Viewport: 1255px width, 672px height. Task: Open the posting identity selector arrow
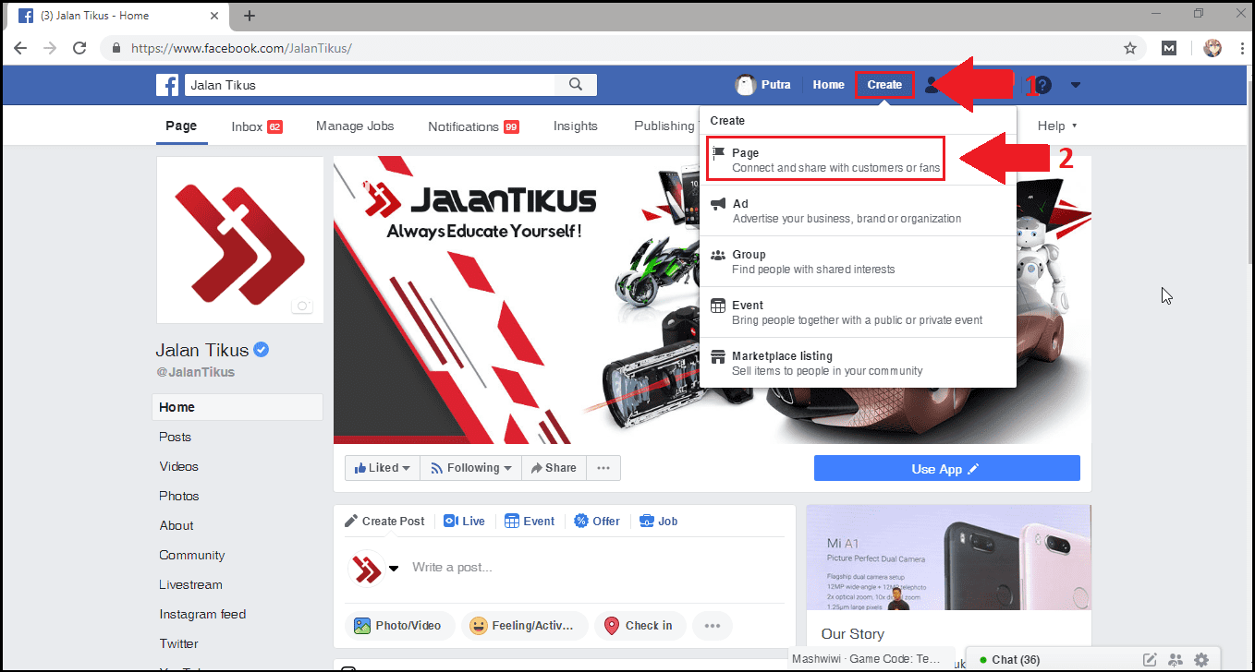point(394,569)
